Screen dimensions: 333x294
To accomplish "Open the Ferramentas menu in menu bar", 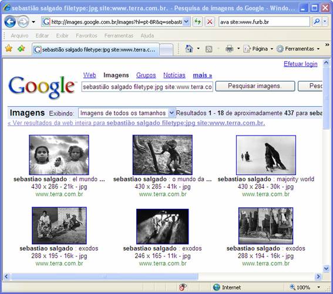I will pyautogui.click(x=119, y=36).
